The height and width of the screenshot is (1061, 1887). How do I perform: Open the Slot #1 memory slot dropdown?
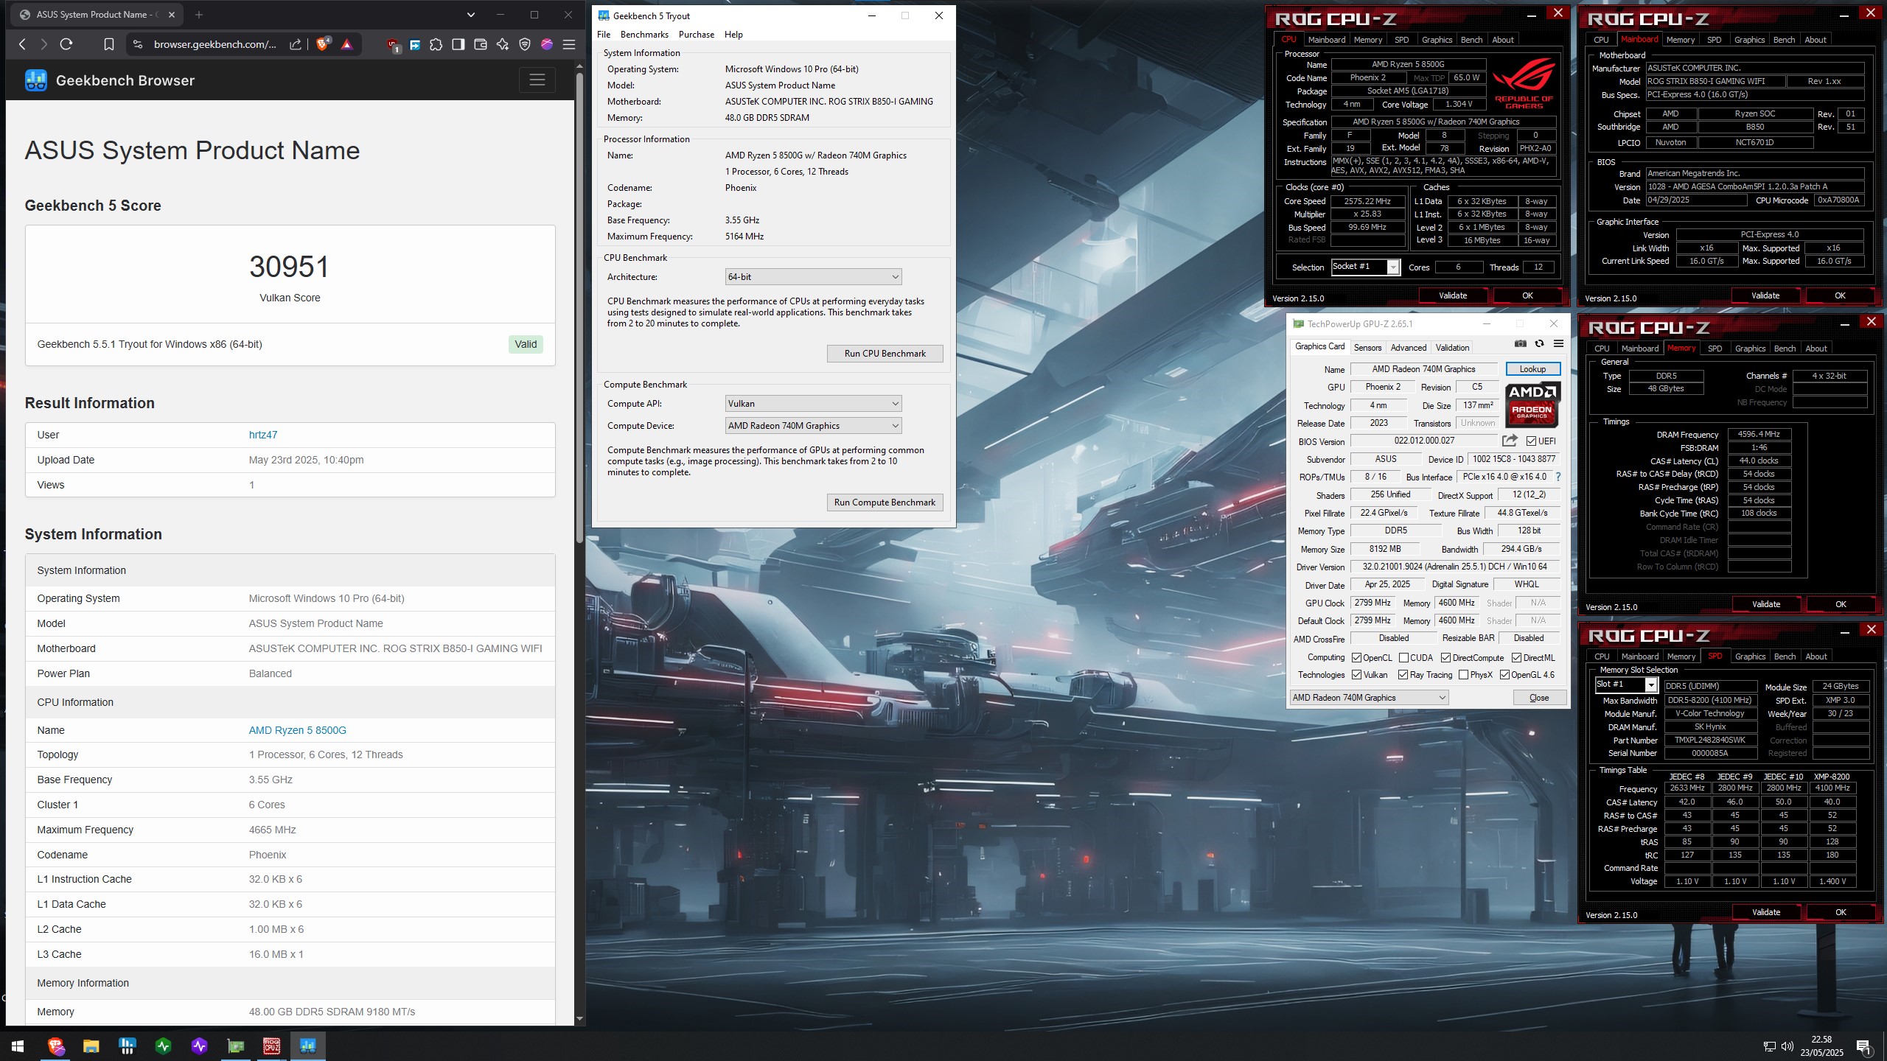pyautogui.click(x=1626, y=684)
